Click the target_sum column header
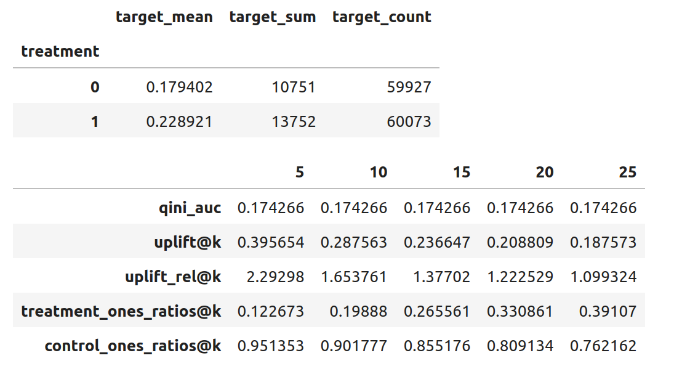This screenshot has width=674, height=374. (272, 17)
